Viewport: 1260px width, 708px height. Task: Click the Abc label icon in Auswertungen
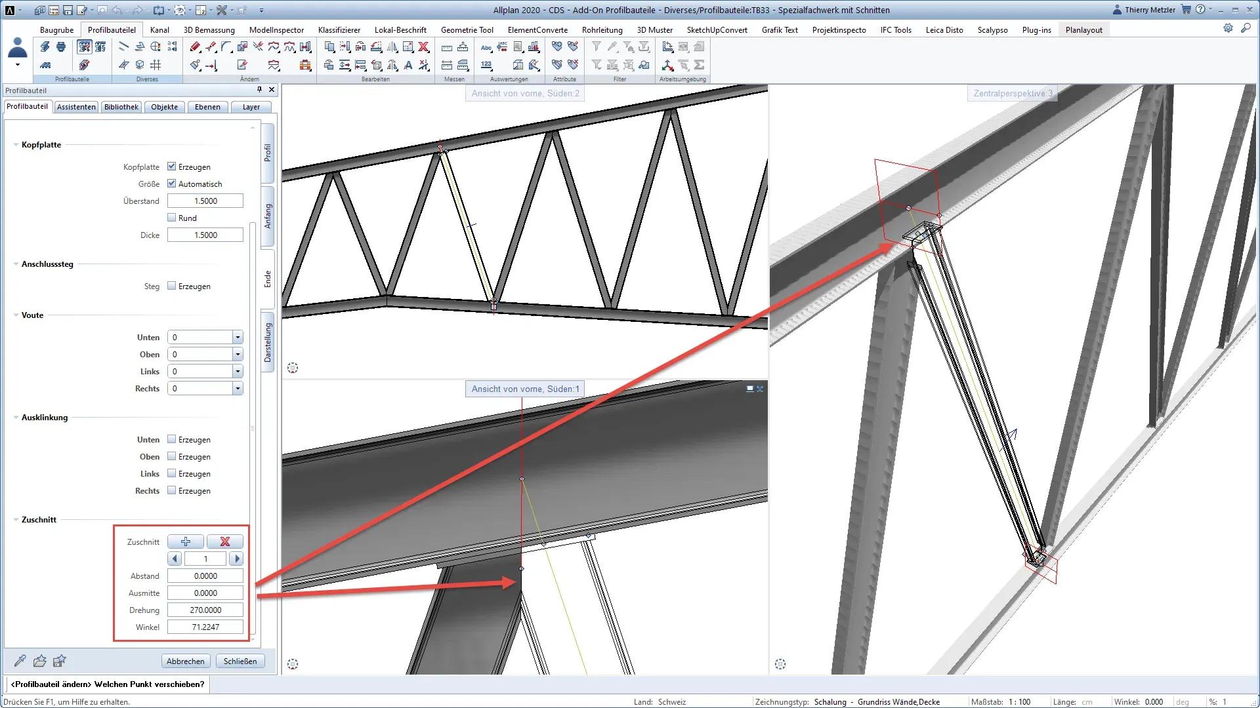[486, 47]
